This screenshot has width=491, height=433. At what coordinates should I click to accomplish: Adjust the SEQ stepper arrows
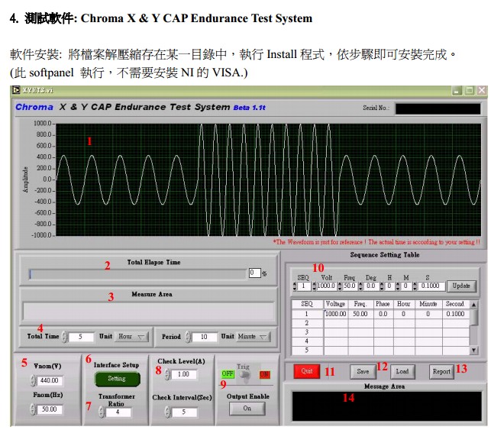pos(294,286)
